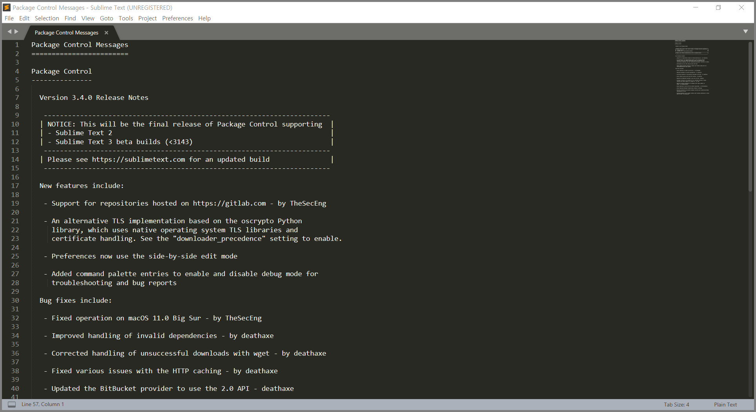
Task: Click the https://gitlab.com URL text
Action: pyautogui.click(x=229, y=203)
